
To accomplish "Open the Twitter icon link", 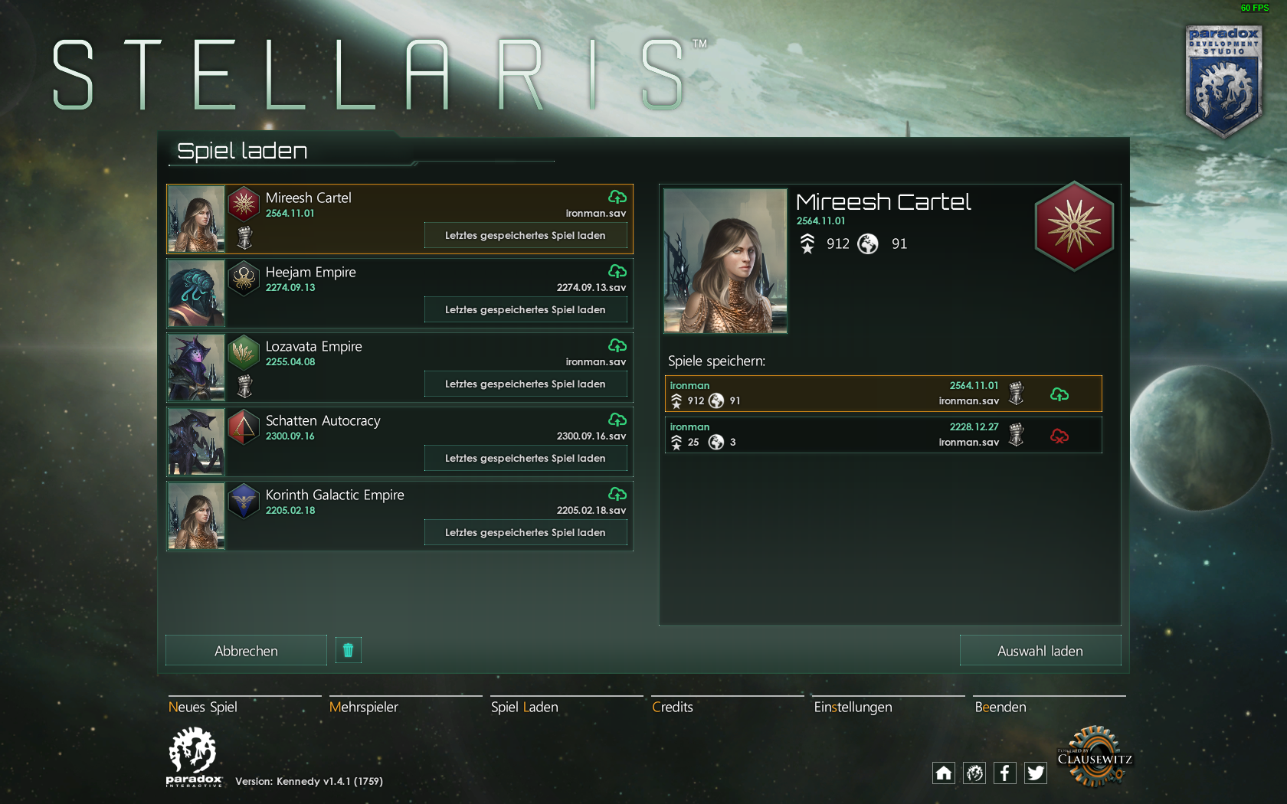I will pos(1036,773).
